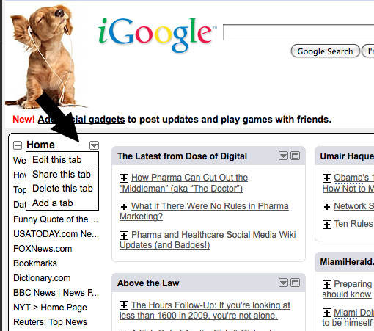The image size is (374, 331).
Task: Focus the Google search input box
Action: [298, 32]
